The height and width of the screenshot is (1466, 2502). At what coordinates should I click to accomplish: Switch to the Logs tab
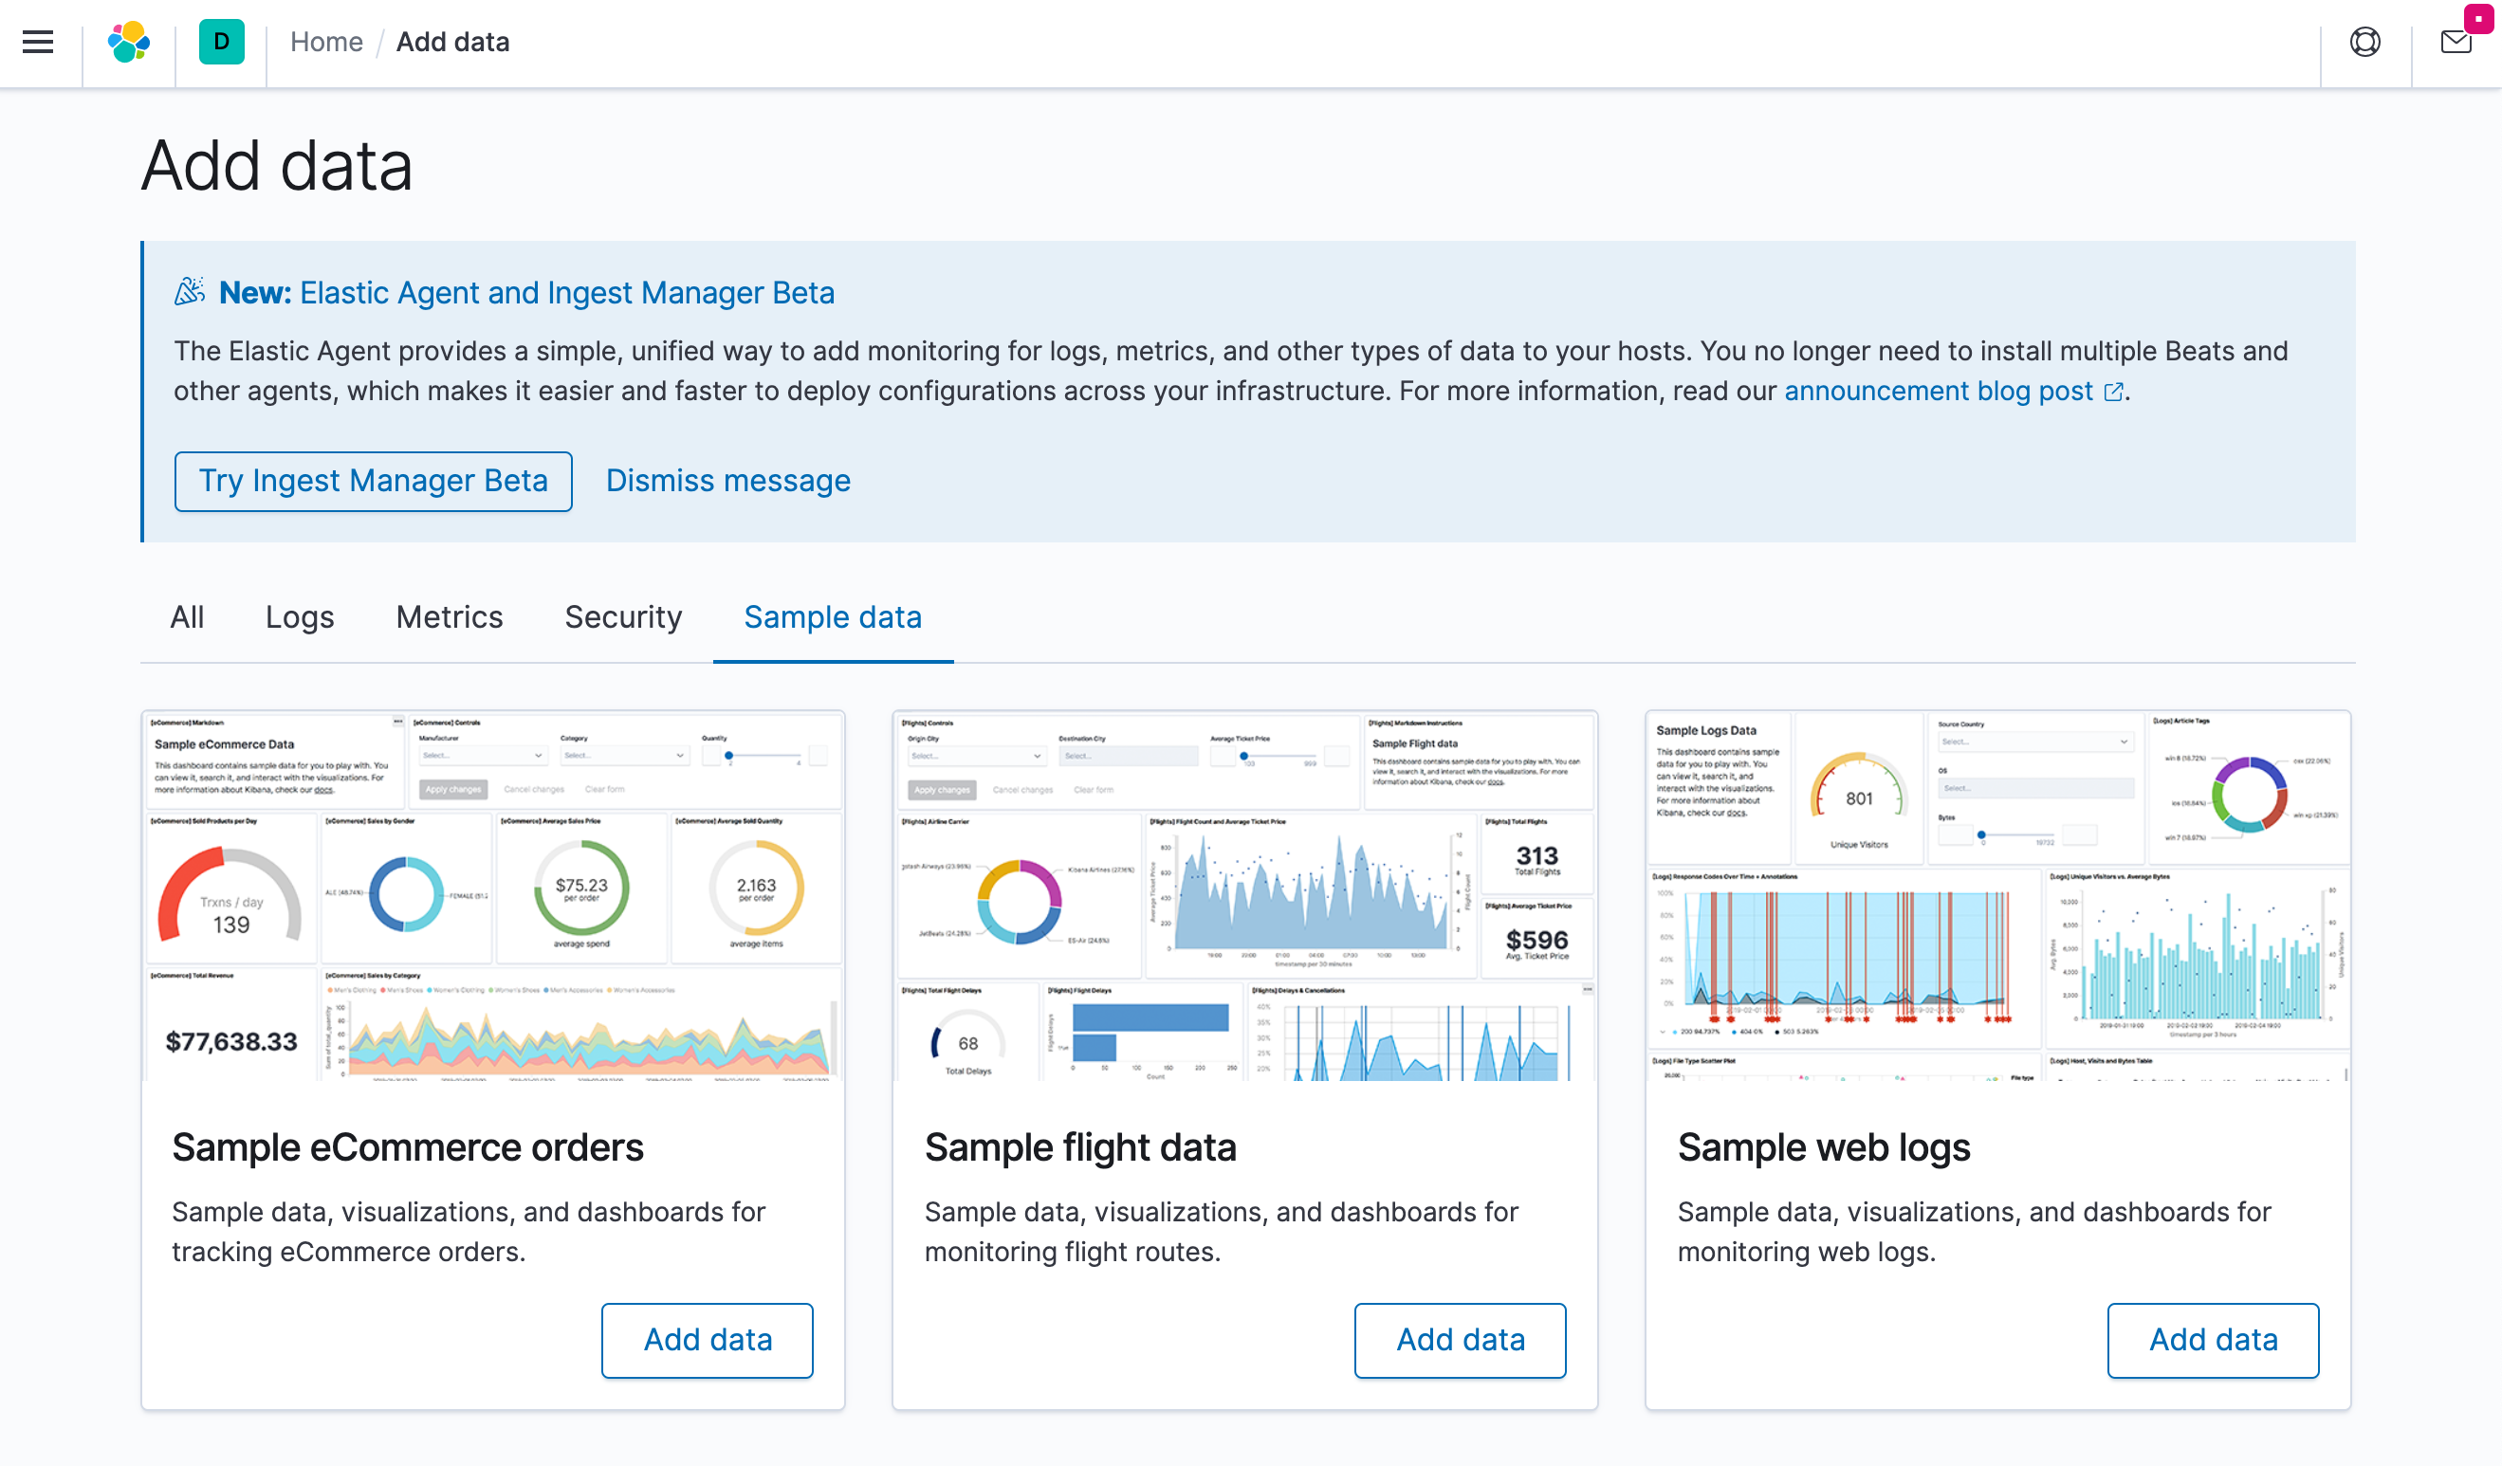tap(299, 617)
